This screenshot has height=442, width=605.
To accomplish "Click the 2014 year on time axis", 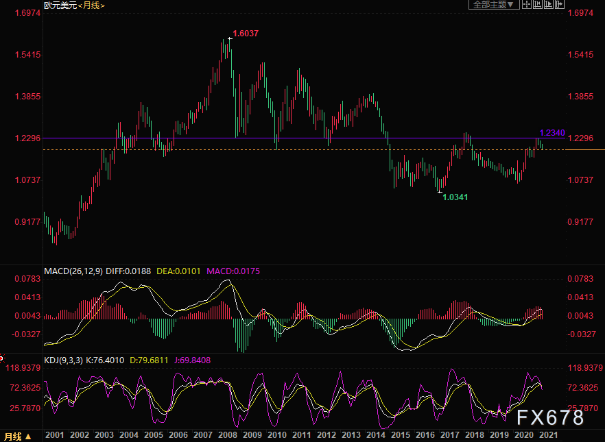I will tap(376, 435).
